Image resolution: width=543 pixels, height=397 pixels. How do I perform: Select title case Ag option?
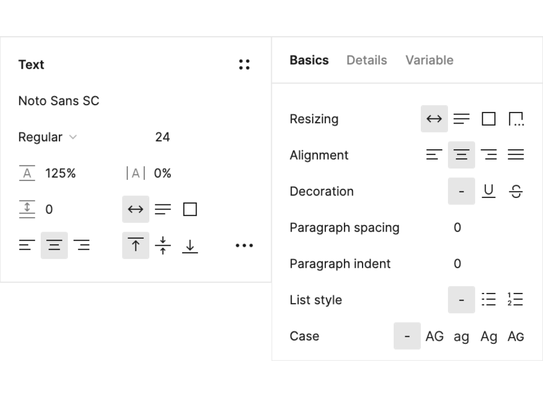point(489,336)
